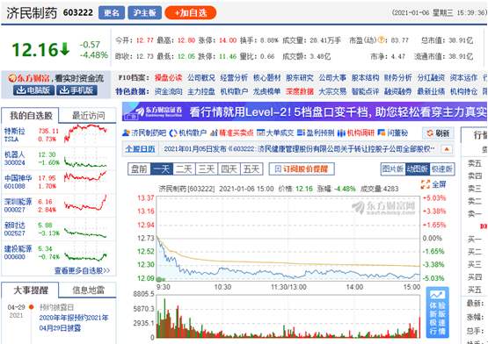Click the 济民制药吧 forum icon link
This screenshot has width=488, height=344.
144,133
